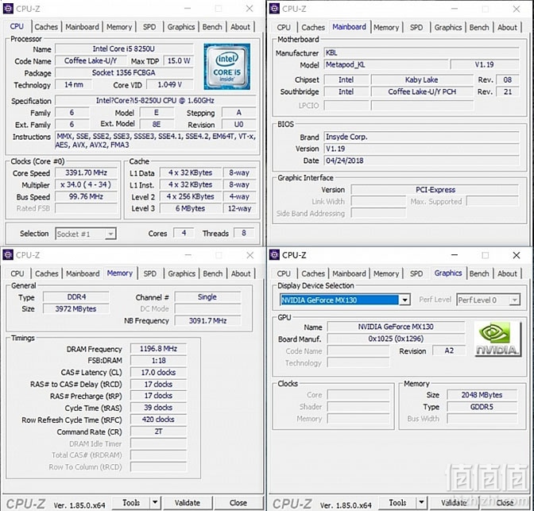Click processor Name field Intel Core i5 8250U

pos(124,49)
